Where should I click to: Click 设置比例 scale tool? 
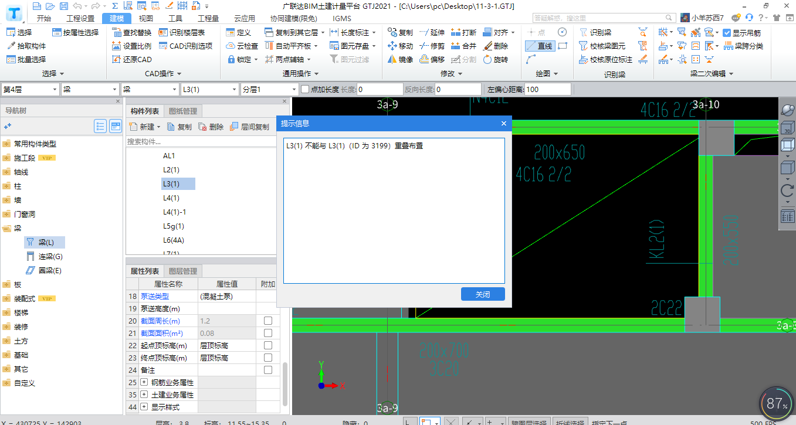coord(132,46)
